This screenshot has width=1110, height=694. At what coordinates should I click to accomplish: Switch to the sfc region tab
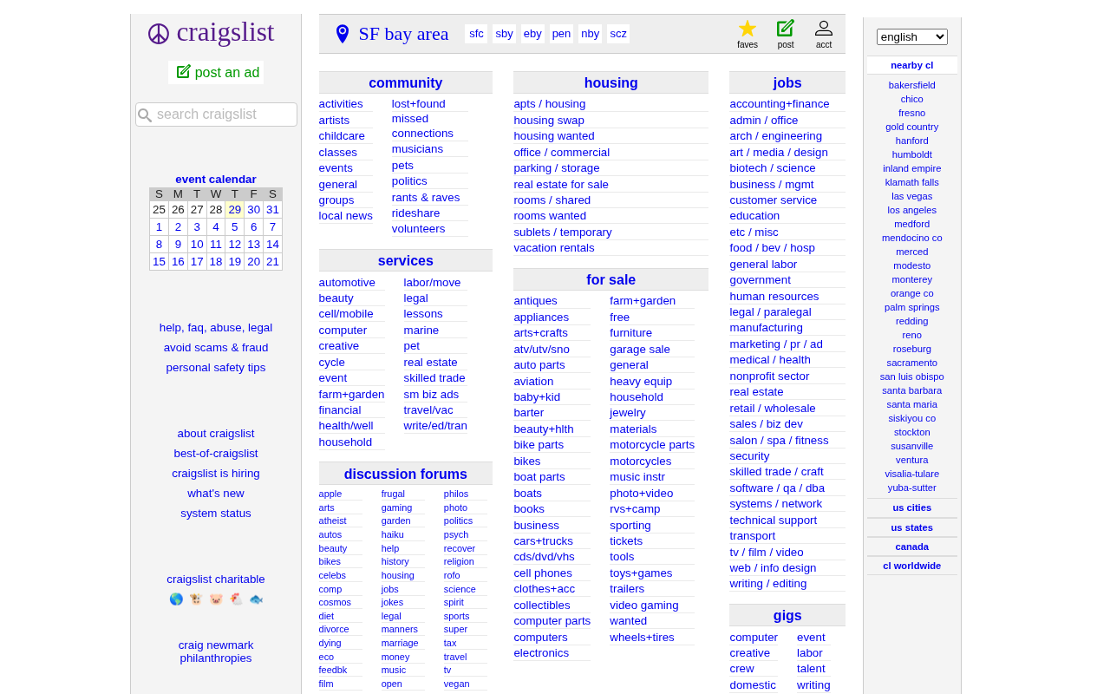475,32
